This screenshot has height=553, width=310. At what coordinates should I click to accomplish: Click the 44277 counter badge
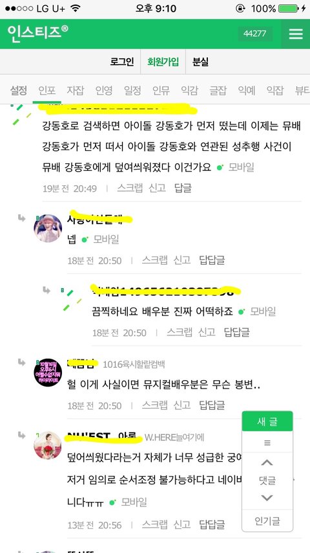click(x=255, y=34)
